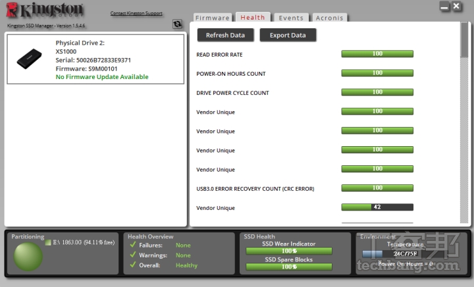Screen dimensions: 474x287
Task: Click the Warnings checkmark icon
Action: point(133,255)
